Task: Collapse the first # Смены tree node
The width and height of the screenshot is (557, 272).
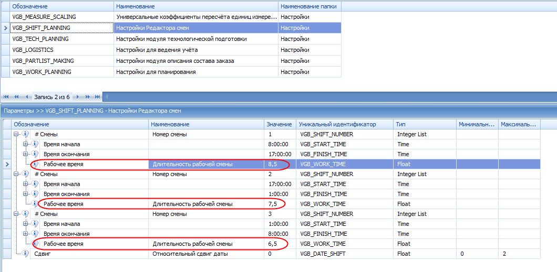Action: (x=17, y=134)
